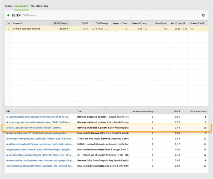
Task: Click lock icon next to seoblog.com URL
Action: point(7,133)
